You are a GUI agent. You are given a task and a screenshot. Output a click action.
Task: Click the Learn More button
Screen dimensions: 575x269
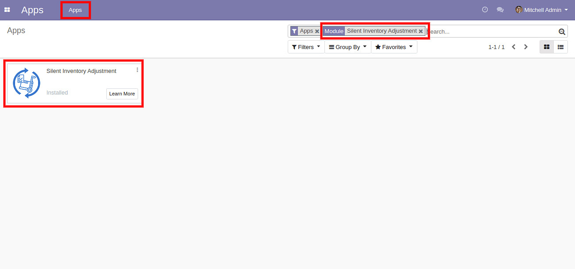pos(122,94)
